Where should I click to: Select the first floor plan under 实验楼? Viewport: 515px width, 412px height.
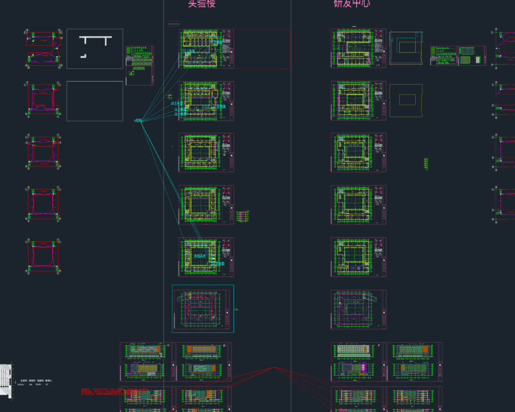(x=206, y=48)
